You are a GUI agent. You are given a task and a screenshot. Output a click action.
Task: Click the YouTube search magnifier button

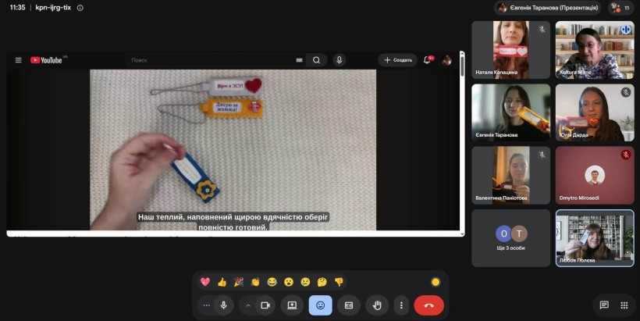(x=316, y=60)
